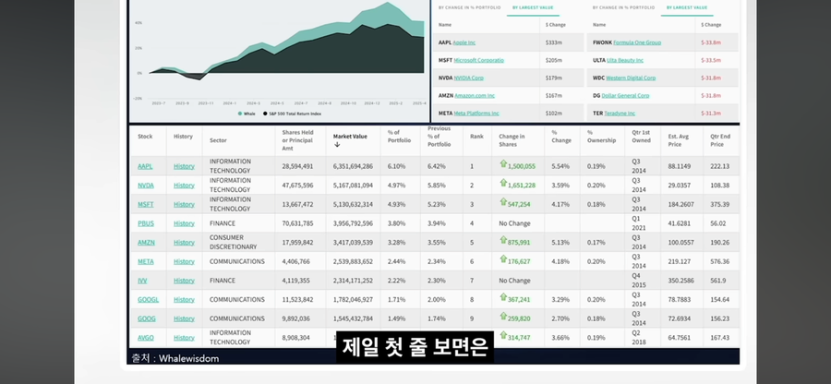Viewport: 831px width, 384px height.
Task: Sort table by Sector column header
Action: 218,140
